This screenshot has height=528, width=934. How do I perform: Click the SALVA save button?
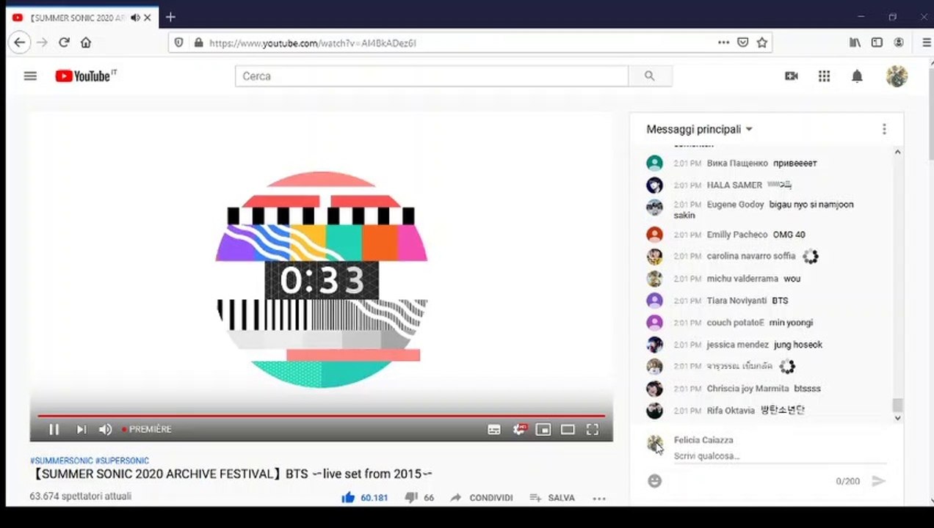coord(552,497)
